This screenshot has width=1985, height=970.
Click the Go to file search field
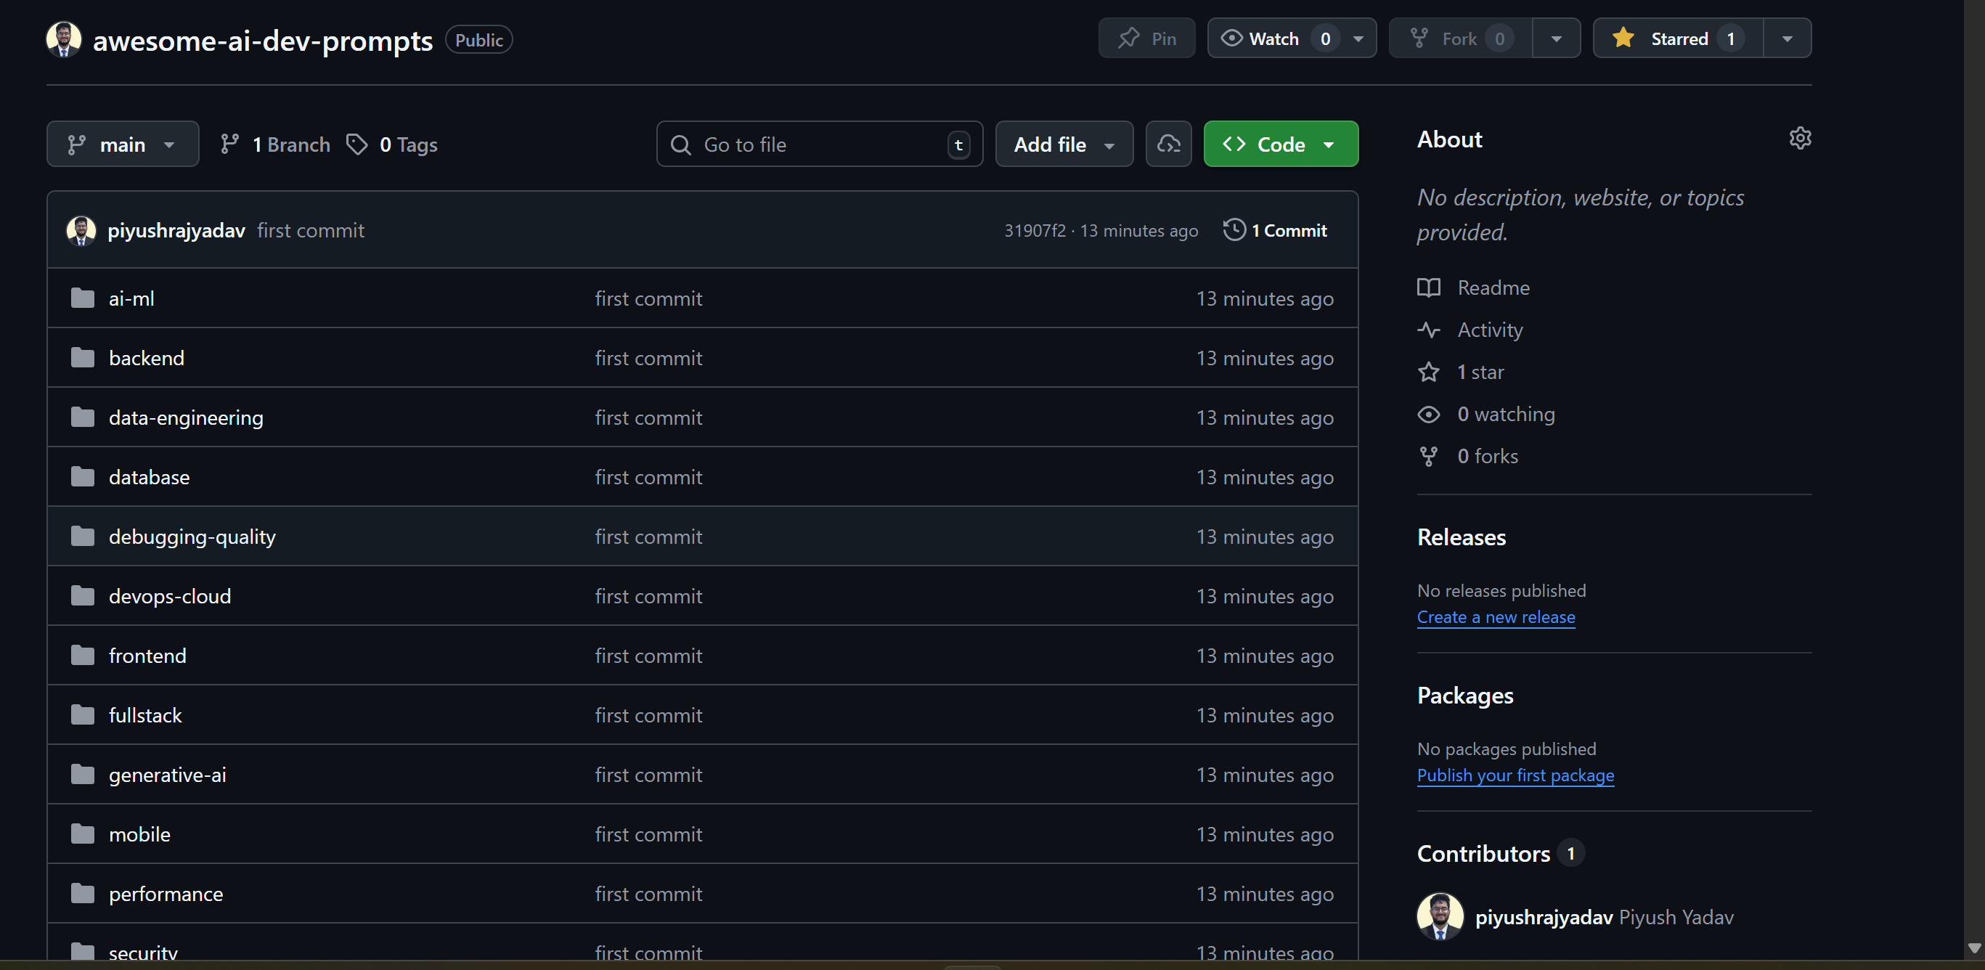[x=817, y=144]
